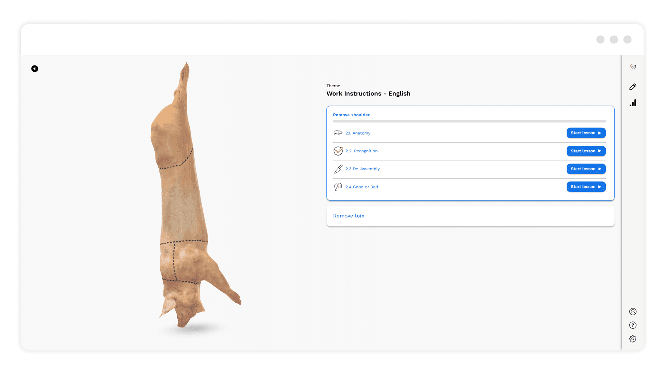Image resolution: width=665 pixels, height=374 pixels.
Task: Click the back arrow button
Action: click(35, 69)
